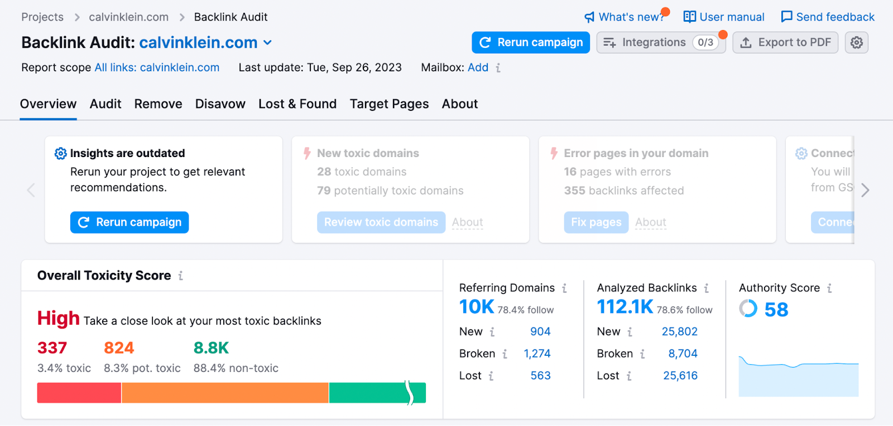Screen dimensions: 893x426
Task: Open the Integrations 0/3 menu
Action: point(661,42)
